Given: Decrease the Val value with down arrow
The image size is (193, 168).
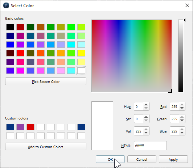Looking at the screenshot, I should 146,133.
